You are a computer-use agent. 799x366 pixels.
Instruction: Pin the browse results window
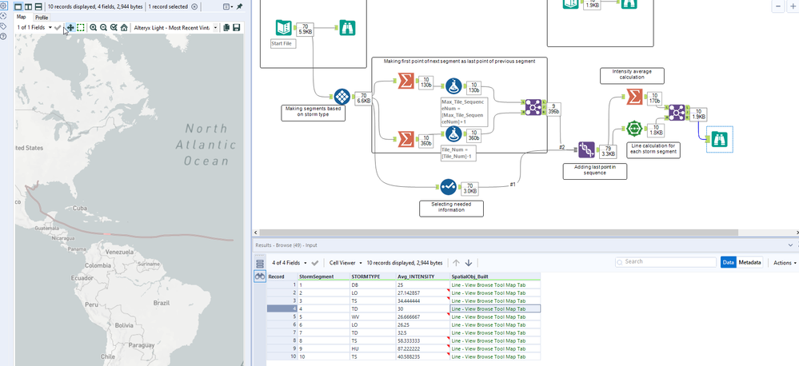point(239,6)
